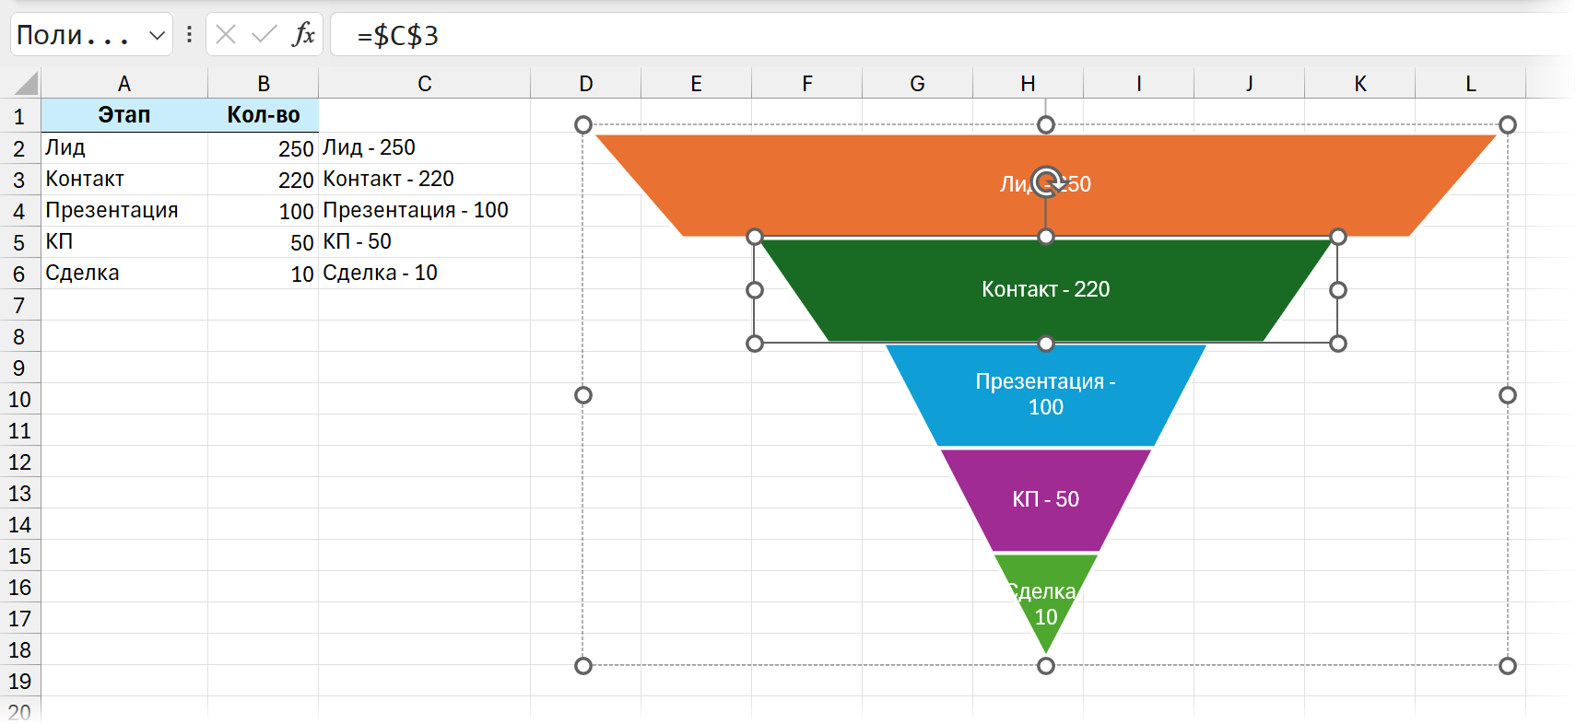Select the dark green Контакт - 220 shape
Viewport: 1576px width, 724px height.
pyautogui.click(x=1046, y=289)
